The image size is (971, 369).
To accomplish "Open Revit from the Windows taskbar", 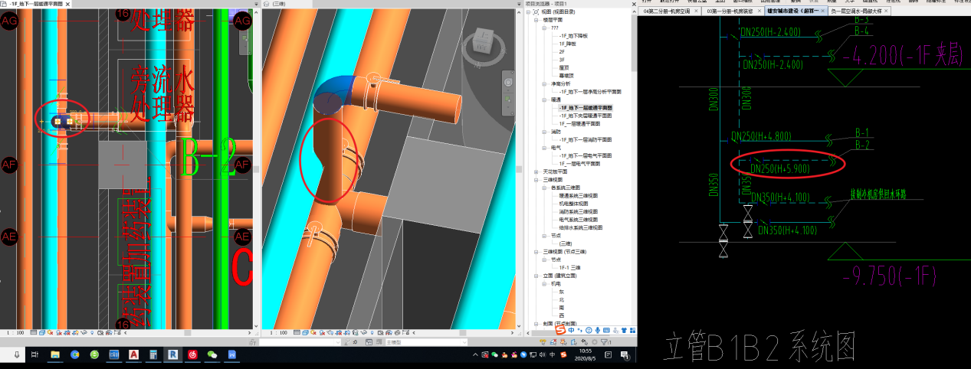I will [x=172, y=355].
